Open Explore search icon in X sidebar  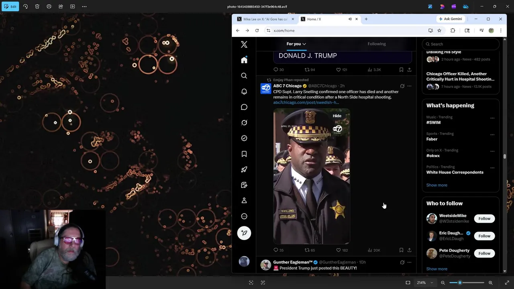[244, 76]
